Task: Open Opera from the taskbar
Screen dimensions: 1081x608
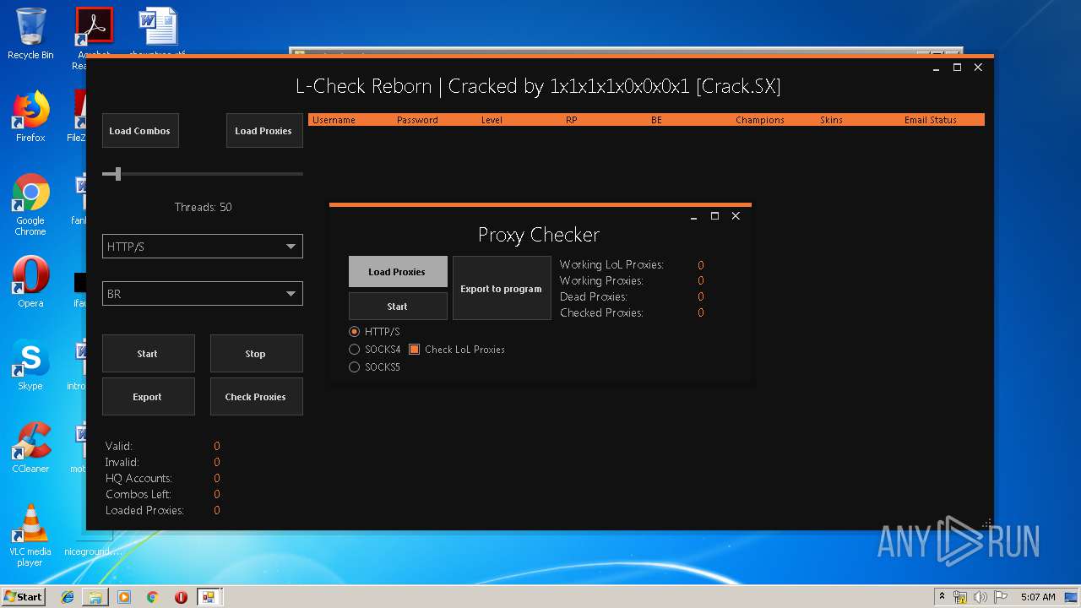Action: [181, 597]
